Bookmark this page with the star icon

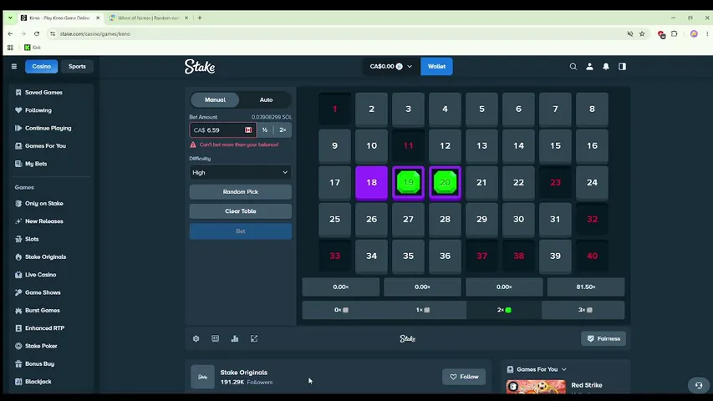642,33
